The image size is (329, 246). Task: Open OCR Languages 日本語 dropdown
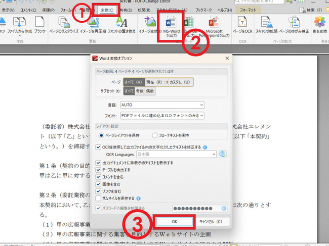coord(176,154)
